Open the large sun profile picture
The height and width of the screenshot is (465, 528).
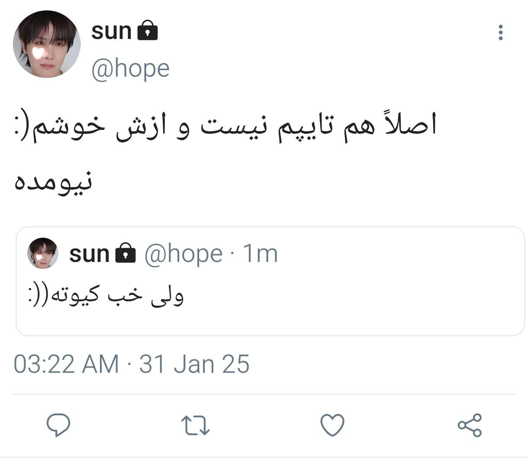coord(47,45)
